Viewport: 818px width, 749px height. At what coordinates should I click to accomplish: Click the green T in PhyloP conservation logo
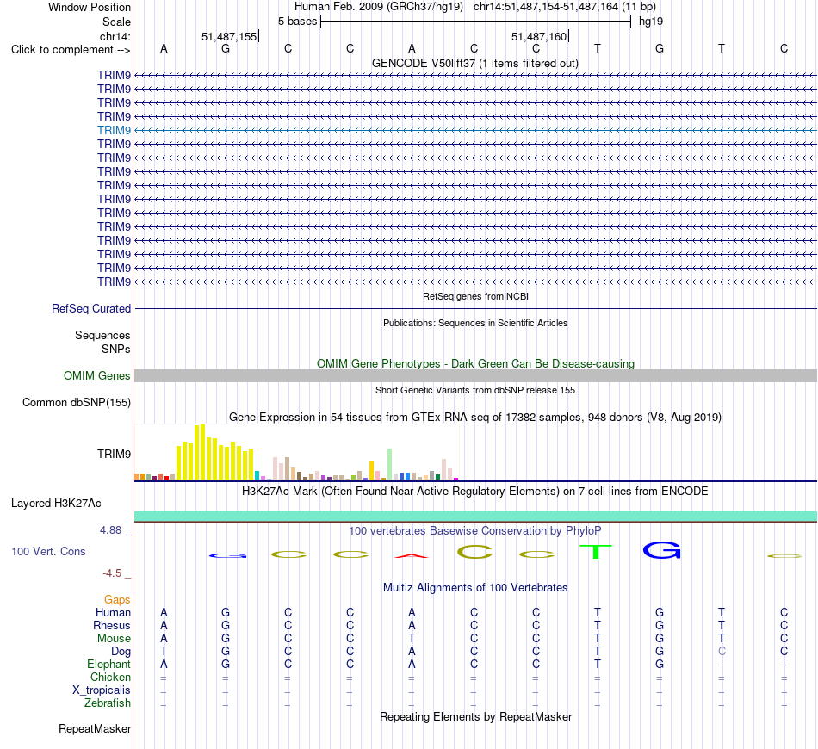click(x=596, y=551)
